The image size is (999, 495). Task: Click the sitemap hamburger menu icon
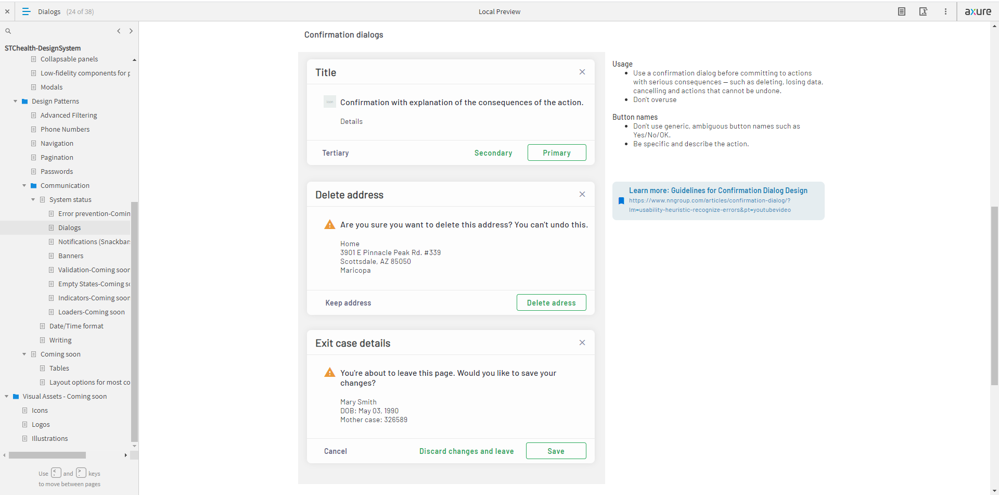(x=26, y=11)
